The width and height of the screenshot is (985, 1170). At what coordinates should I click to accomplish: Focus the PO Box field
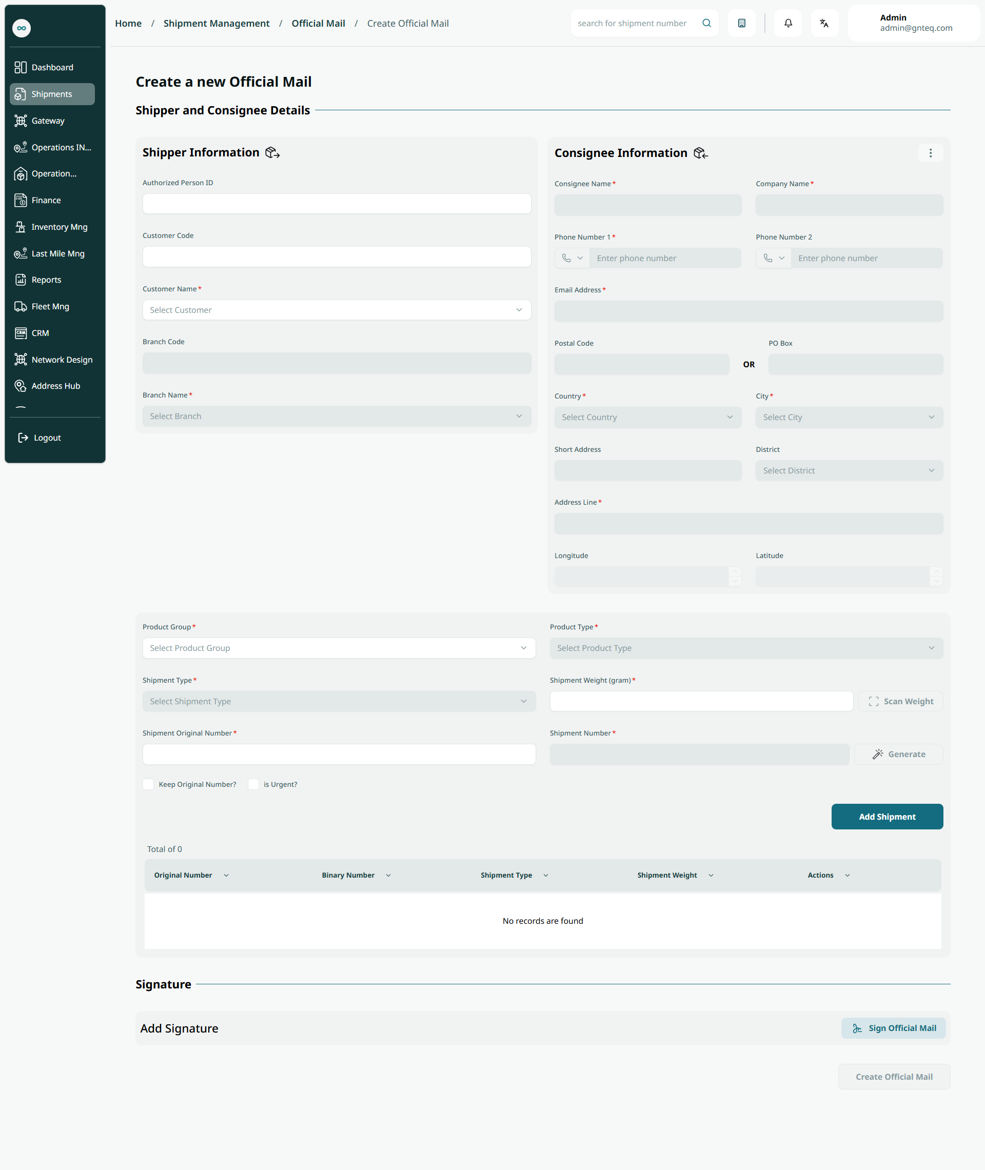[x=855, y=365]
